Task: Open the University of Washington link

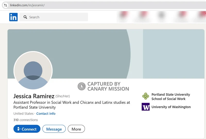Action: tap(171, 107)
